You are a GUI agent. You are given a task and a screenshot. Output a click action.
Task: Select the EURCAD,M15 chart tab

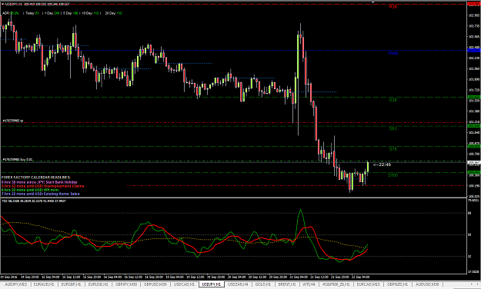tap(368, 284)
